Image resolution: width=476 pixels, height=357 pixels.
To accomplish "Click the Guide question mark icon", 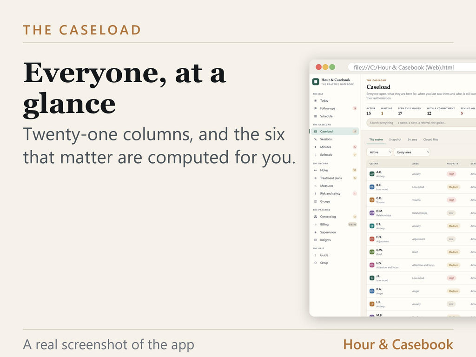I will click(x=316, y=255).
